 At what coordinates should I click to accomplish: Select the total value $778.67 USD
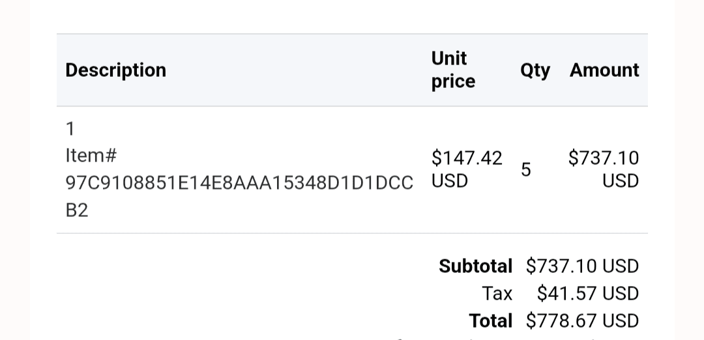(x=582, y=320)
